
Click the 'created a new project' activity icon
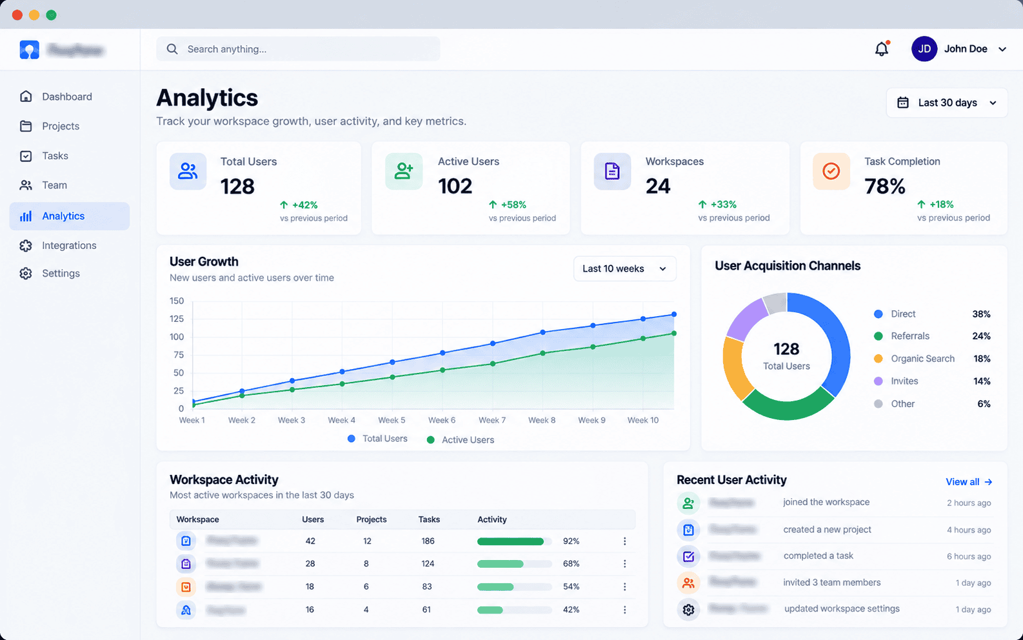pos(688,530)
